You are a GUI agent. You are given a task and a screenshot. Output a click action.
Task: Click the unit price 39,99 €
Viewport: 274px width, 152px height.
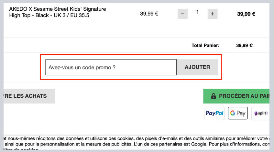(149, 14)
